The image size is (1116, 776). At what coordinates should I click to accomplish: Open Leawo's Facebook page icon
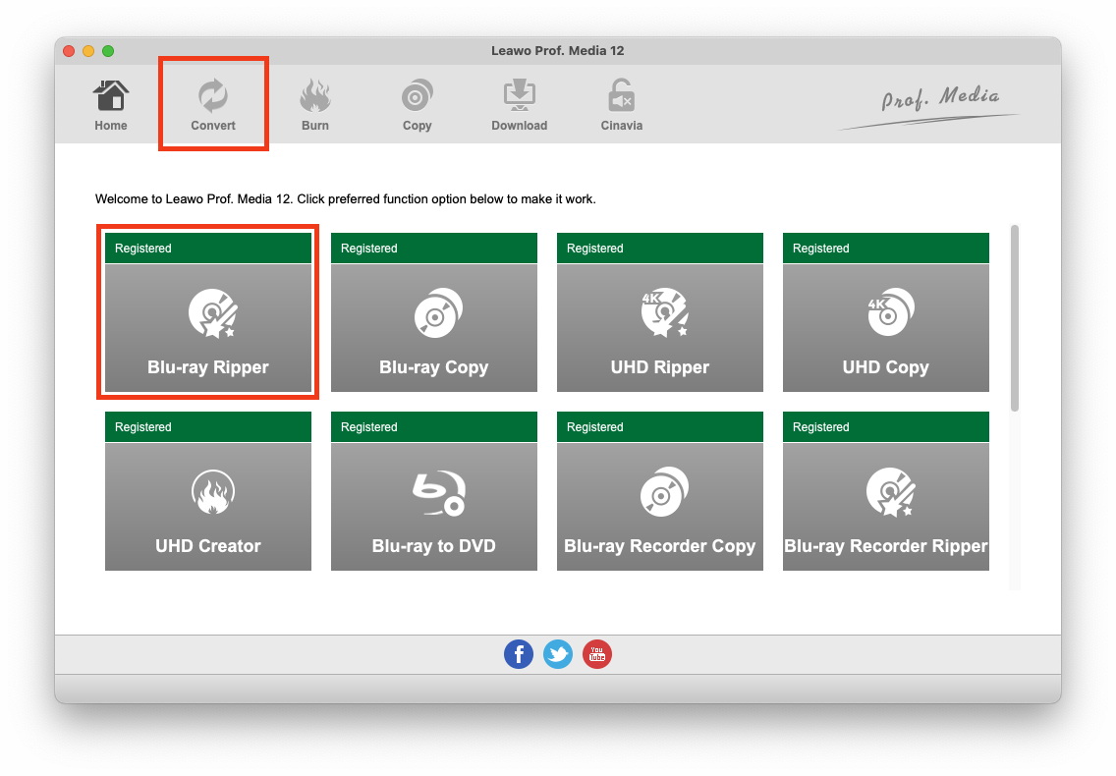pyautogui.click(x=519, y=654)
